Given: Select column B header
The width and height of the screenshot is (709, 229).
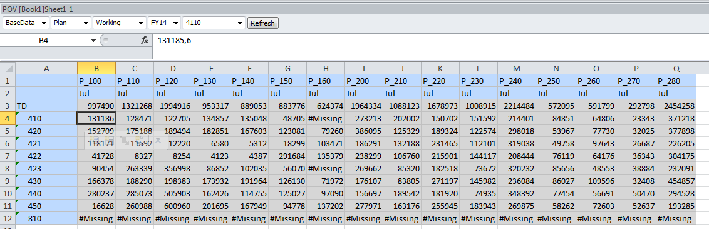Looking at the screenshot, I should (96, 68).
